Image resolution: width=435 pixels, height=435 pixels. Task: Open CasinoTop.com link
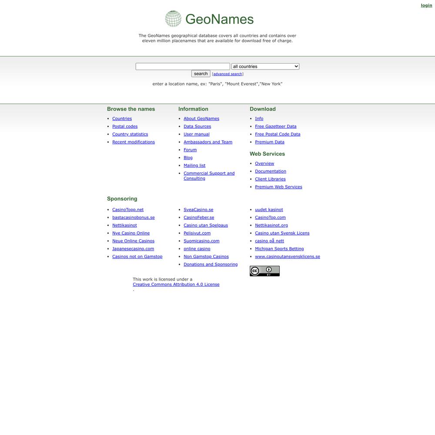(270, 217)
